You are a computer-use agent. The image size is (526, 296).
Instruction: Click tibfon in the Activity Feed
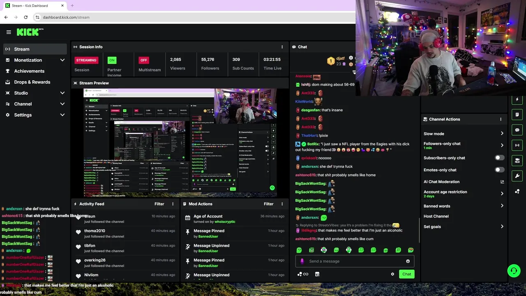pyautogui.click(x=90, y=245)
